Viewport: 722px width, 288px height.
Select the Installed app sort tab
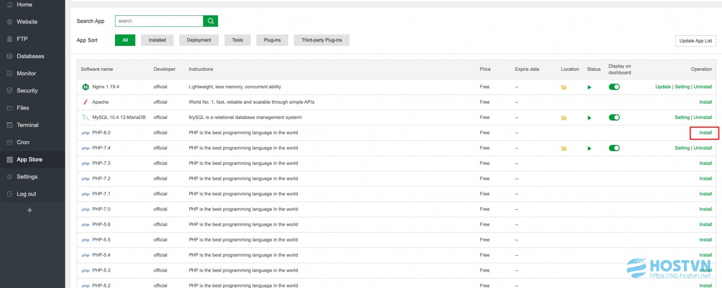157,40
